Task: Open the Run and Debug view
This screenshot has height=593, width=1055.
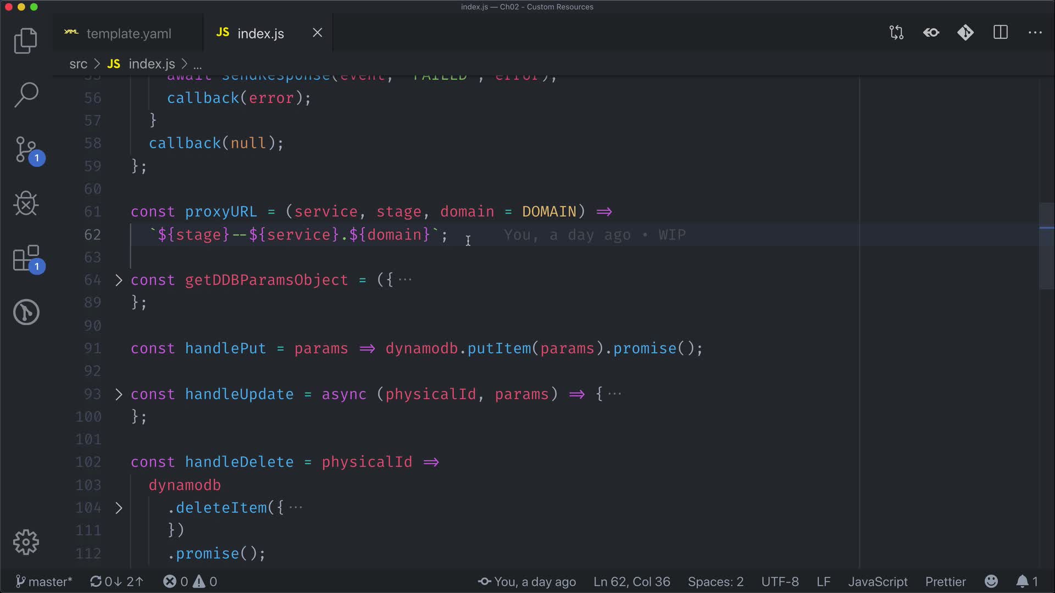Action: (25, 204)
